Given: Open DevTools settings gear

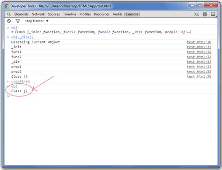Looking at the screenshot, I should coord(205,14).
